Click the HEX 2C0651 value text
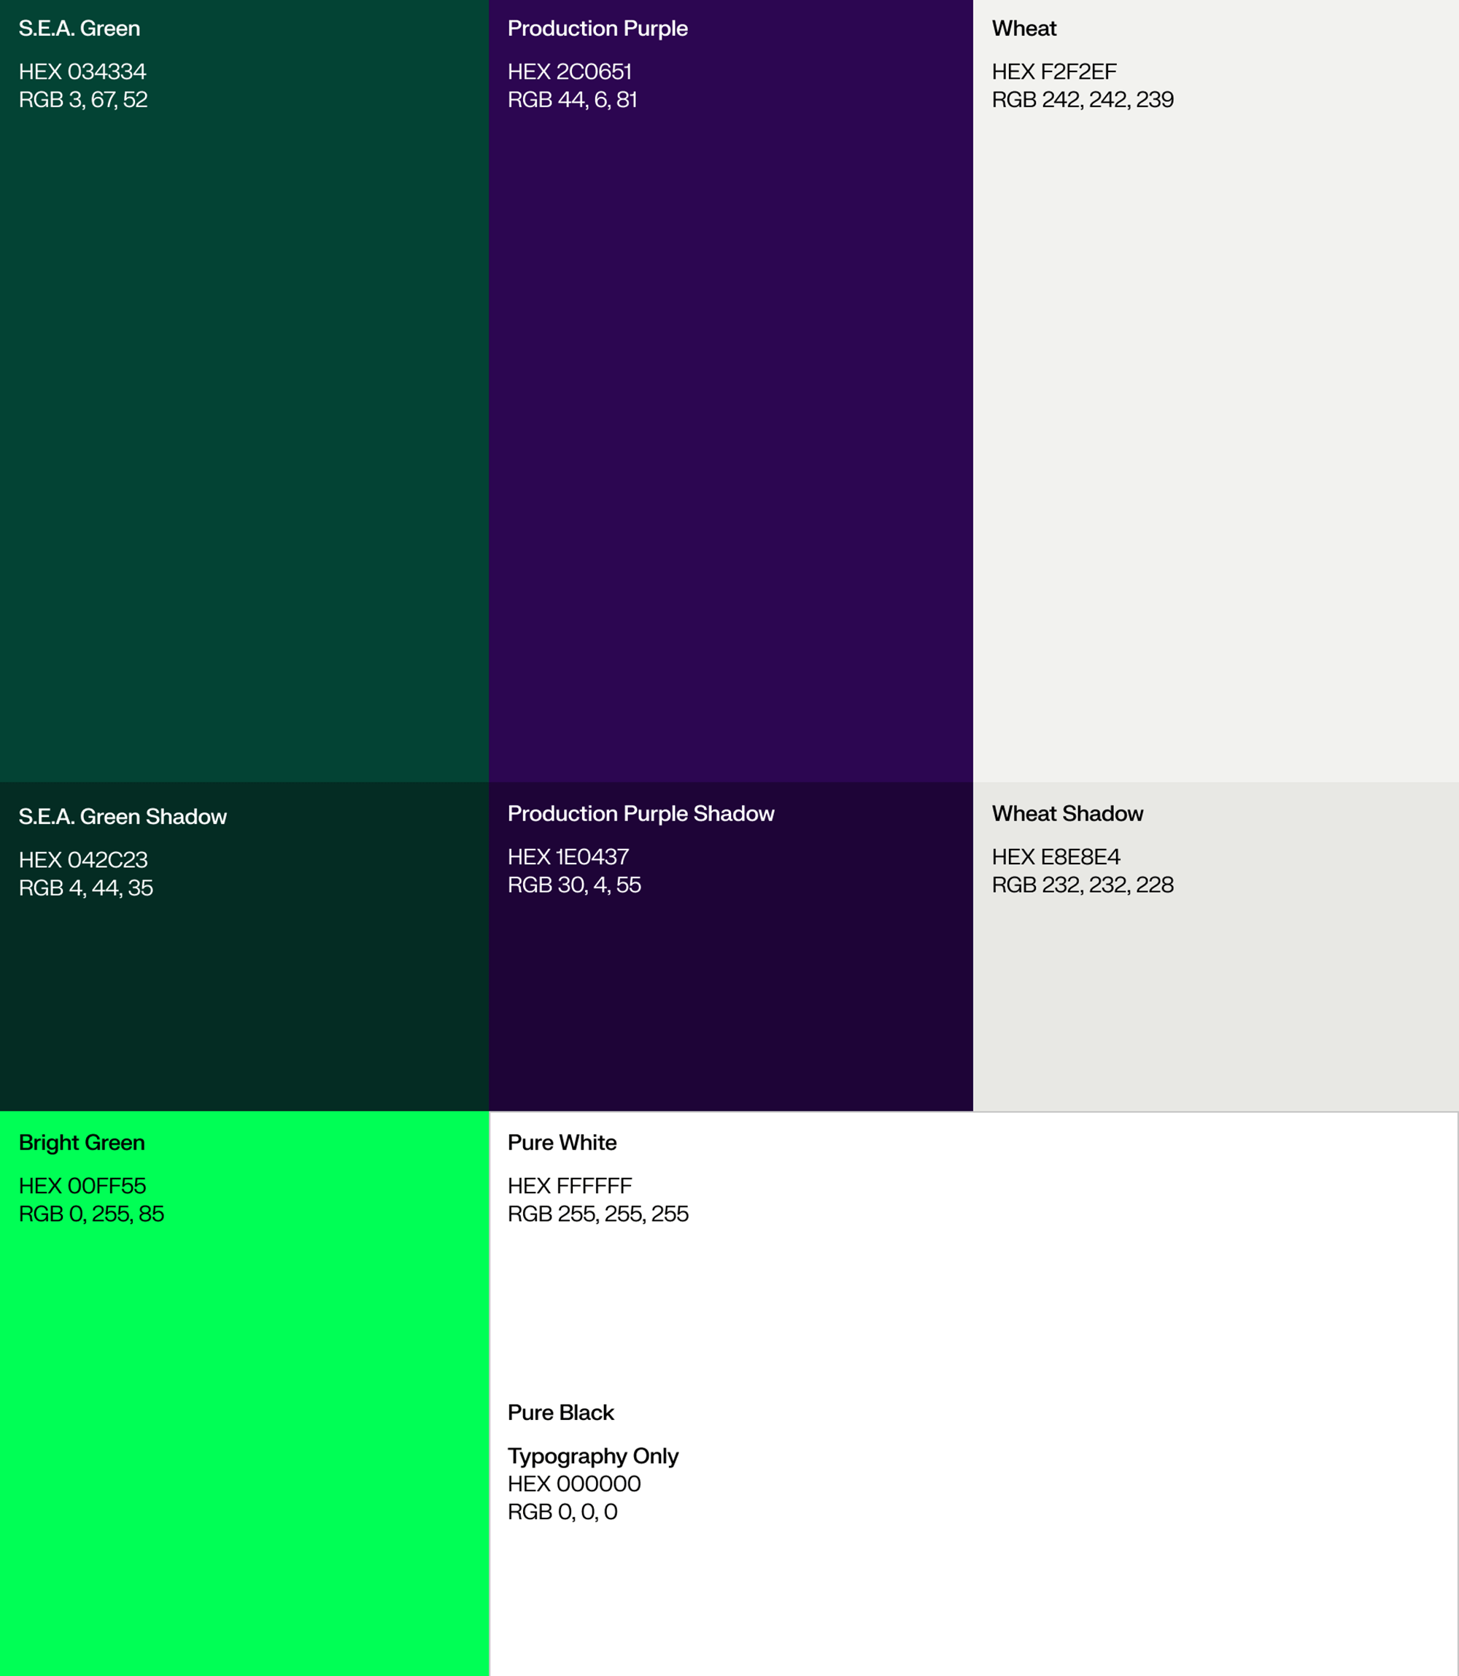Image resolution: width=1459 pixels, height=1676 pixels. [x=569, y=71]
